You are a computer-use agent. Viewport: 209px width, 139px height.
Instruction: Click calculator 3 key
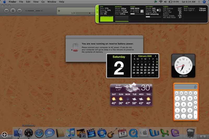[x=190, y=110]
